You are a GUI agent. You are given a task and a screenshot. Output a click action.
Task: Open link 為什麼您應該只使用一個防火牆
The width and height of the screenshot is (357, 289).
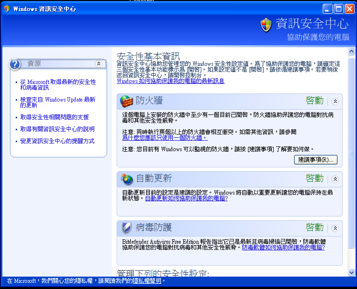[x=165, y=137]
